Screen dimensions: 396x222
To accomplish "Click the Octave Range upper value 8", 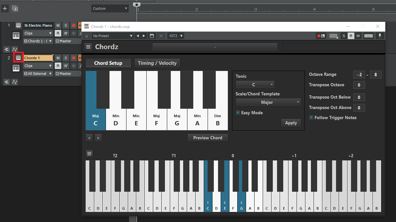I will (375, 75).
